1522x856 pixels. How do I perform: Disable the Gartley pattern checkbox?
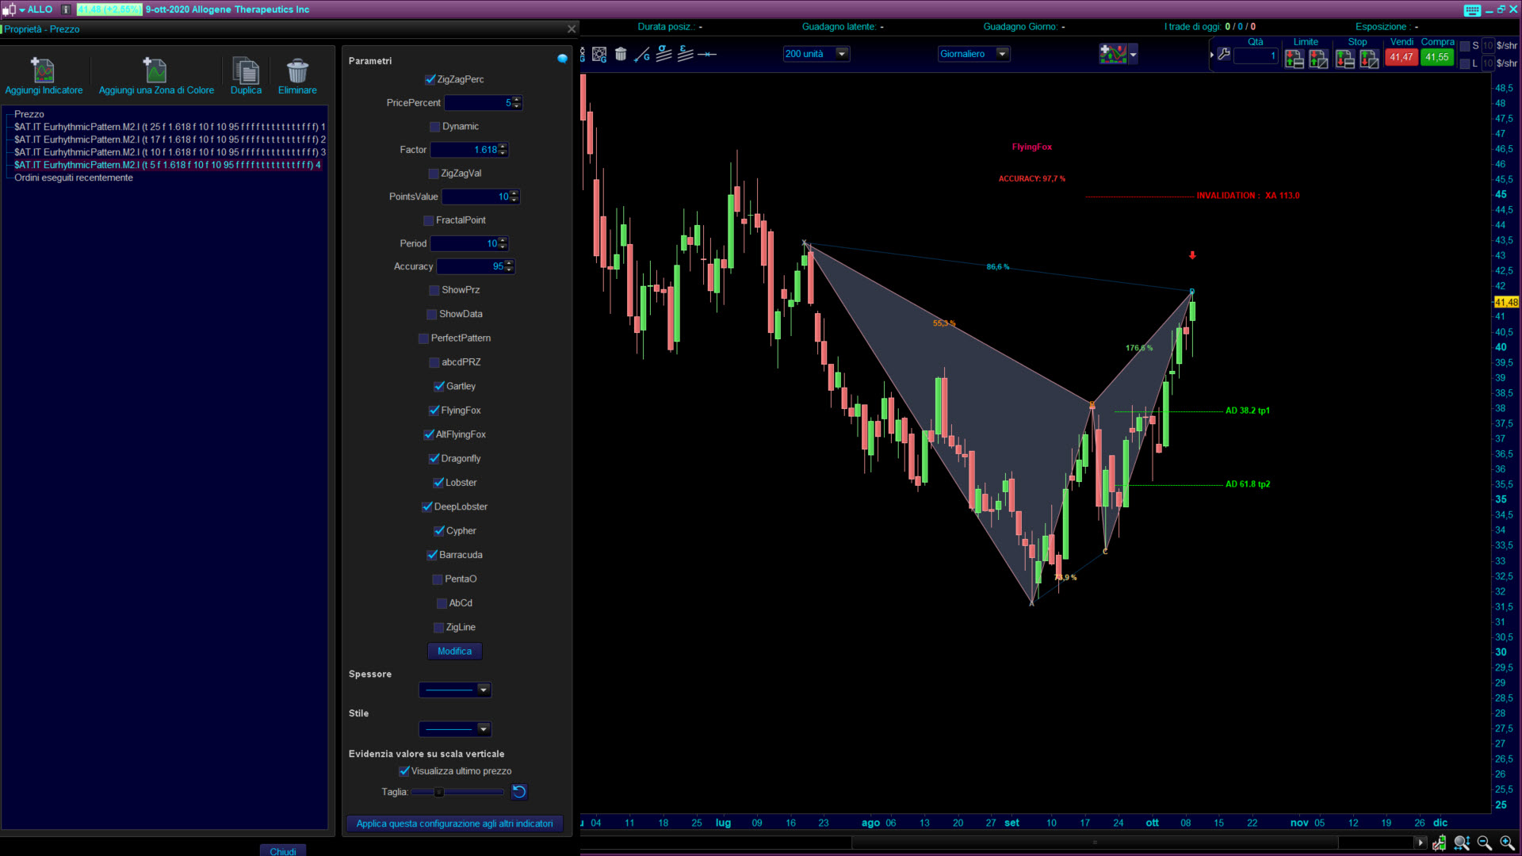coord(439,387)
